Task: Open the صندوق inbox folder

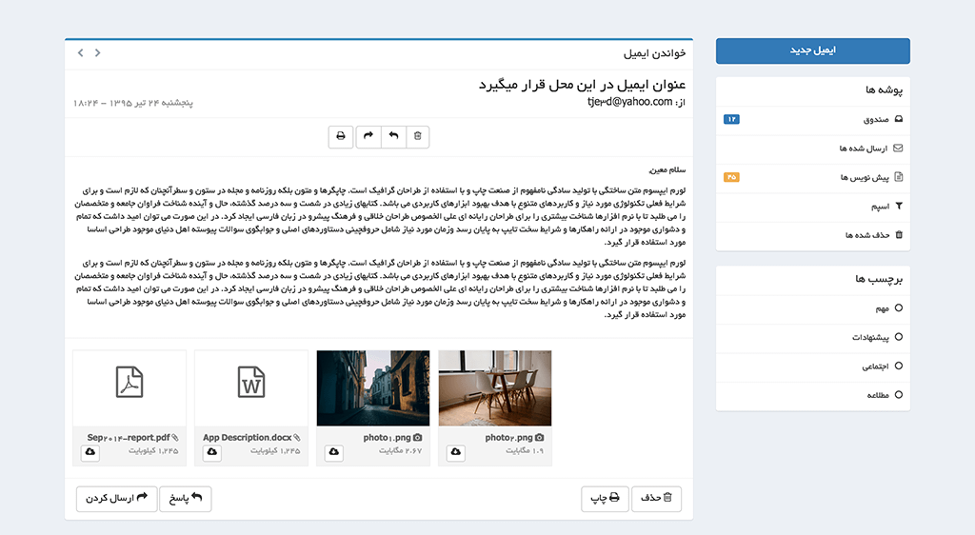Action: click(x=813, y=119)
